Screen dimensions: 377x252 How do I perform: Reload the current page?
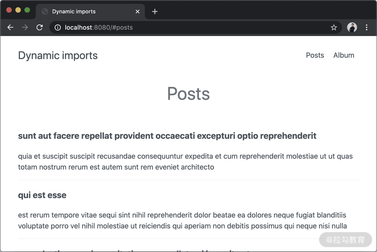39,27
